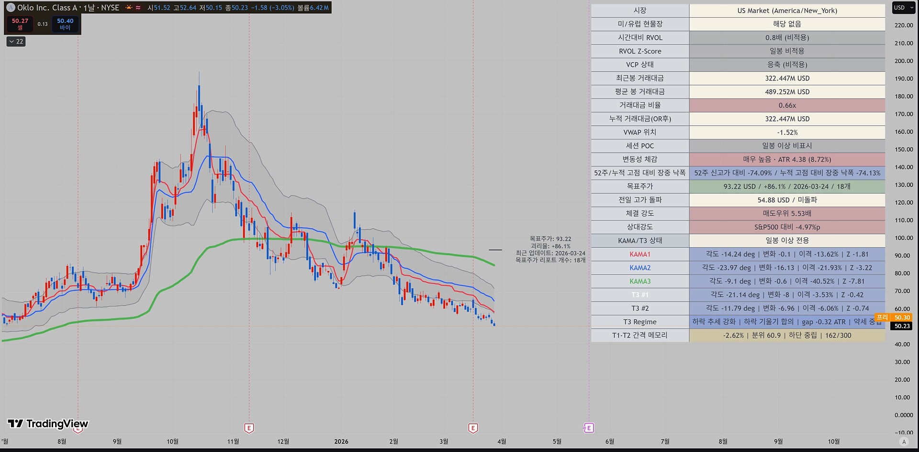919x452 pixels.
Task: Click the 각도 -21.14 deg T3 #1 value cell
Action: coord(787,295)
